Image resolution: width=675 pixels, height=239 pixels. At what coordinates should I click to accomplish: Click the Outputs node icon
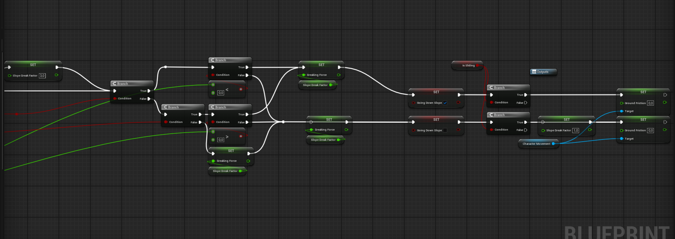534,72
